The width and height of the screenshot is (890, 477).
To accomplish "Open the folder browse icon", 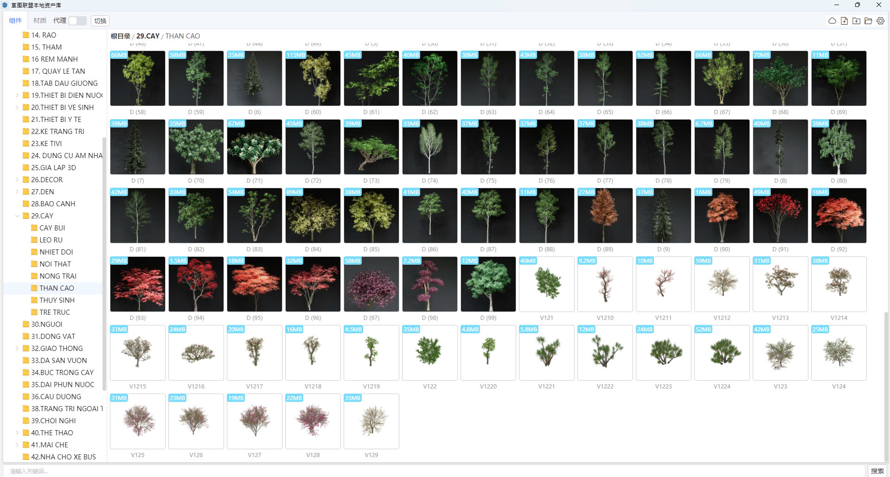I will (x=868, y=21).
